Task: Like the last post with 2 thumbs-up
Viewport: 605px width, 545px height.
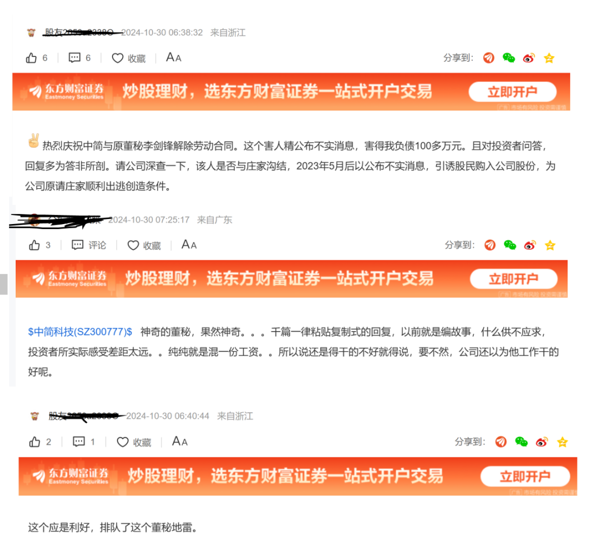Action: [x=40, y=441]
